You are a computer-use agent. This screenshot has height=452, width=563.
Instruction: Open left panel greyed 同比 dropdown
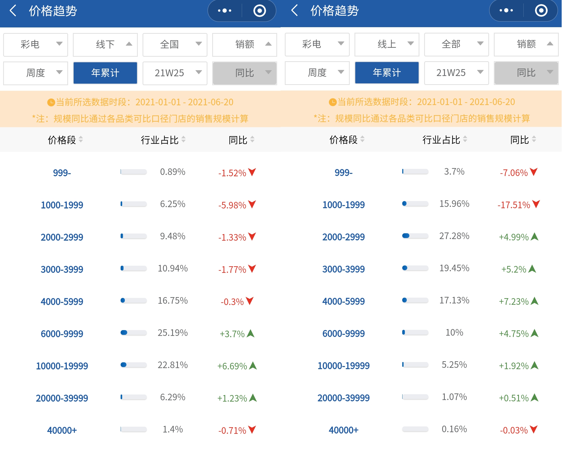(245, 73)
